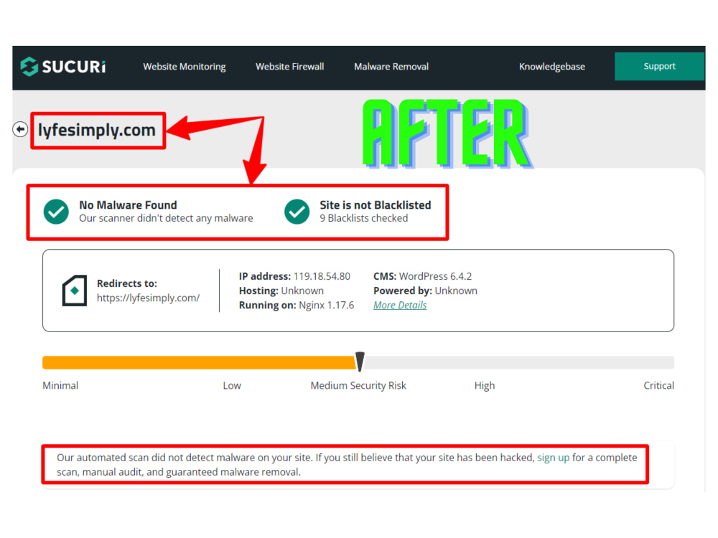Click the https://lyfesimply.com/ redirect URL
Image resolution: width=718 pixels, height=538 pixels.
coord(149,298)
